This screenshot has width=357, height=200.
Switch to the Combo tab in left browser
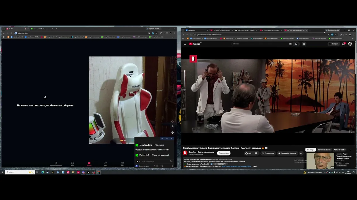16,29
